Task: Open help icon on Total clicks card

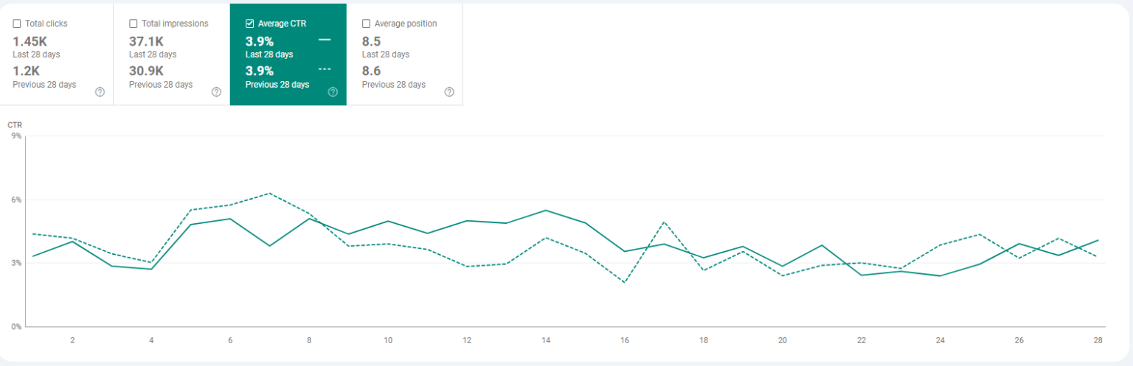Action: (100, 92)
